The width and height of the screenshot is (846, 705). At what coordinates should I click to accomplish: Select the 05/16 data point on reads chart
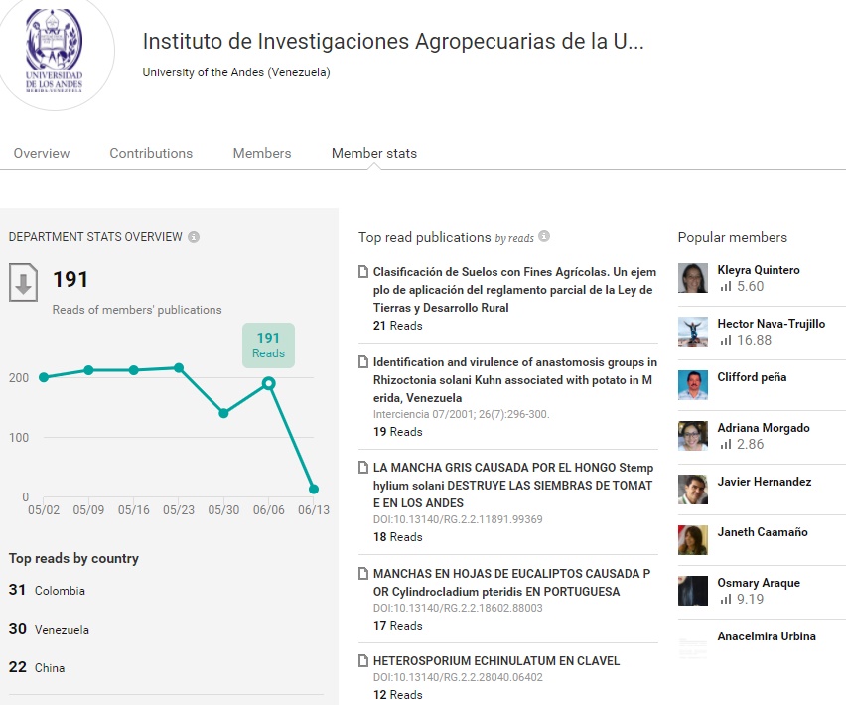click(x=134, y=370)
